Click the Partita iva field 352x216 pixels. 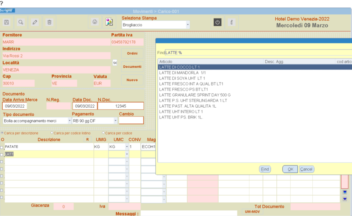[127, 42]
